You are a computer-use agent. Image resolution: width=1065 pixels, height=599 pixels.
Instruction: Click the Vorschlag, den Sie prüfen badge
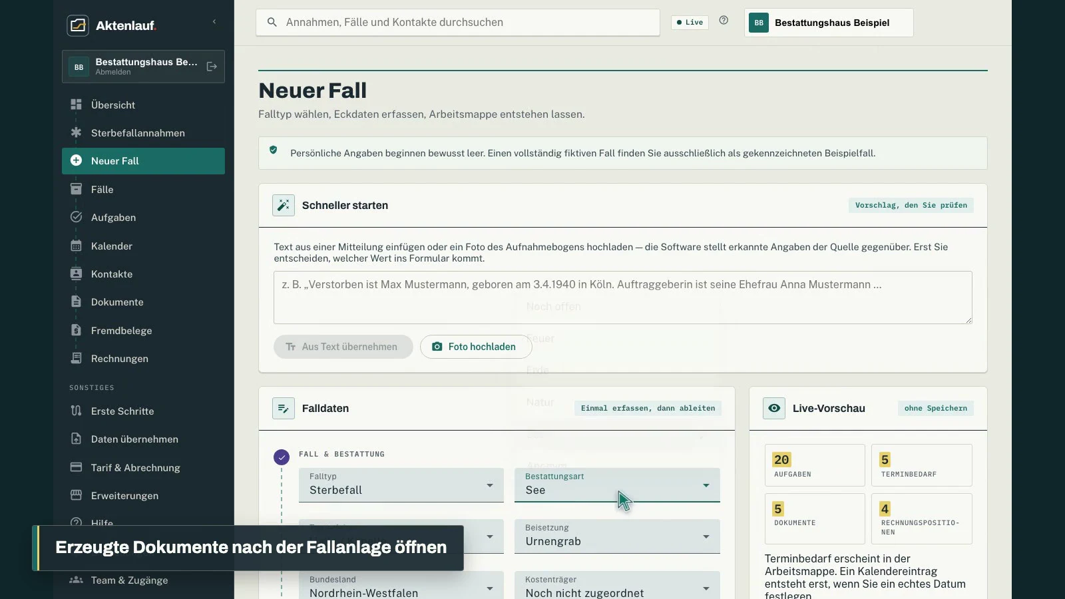911,205
